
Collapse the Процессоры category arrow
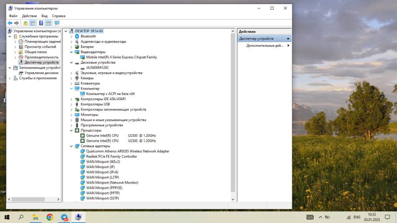(71, 131)
